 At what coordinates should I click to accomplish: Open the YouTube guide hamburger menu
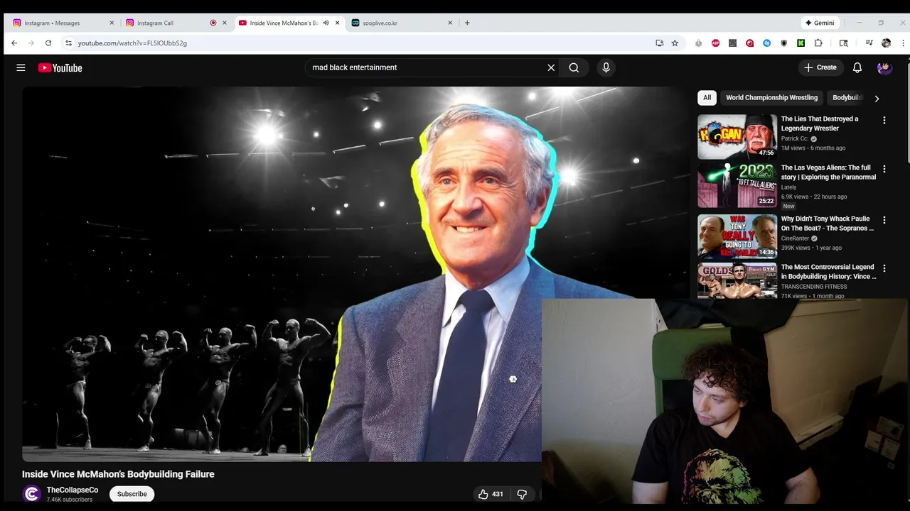pyautogui.click(x=21, y=67)
